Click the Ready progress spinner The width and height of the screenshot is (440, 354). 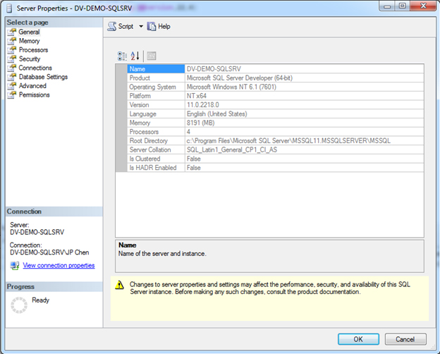pyautogui.click(x=19, y=305)
